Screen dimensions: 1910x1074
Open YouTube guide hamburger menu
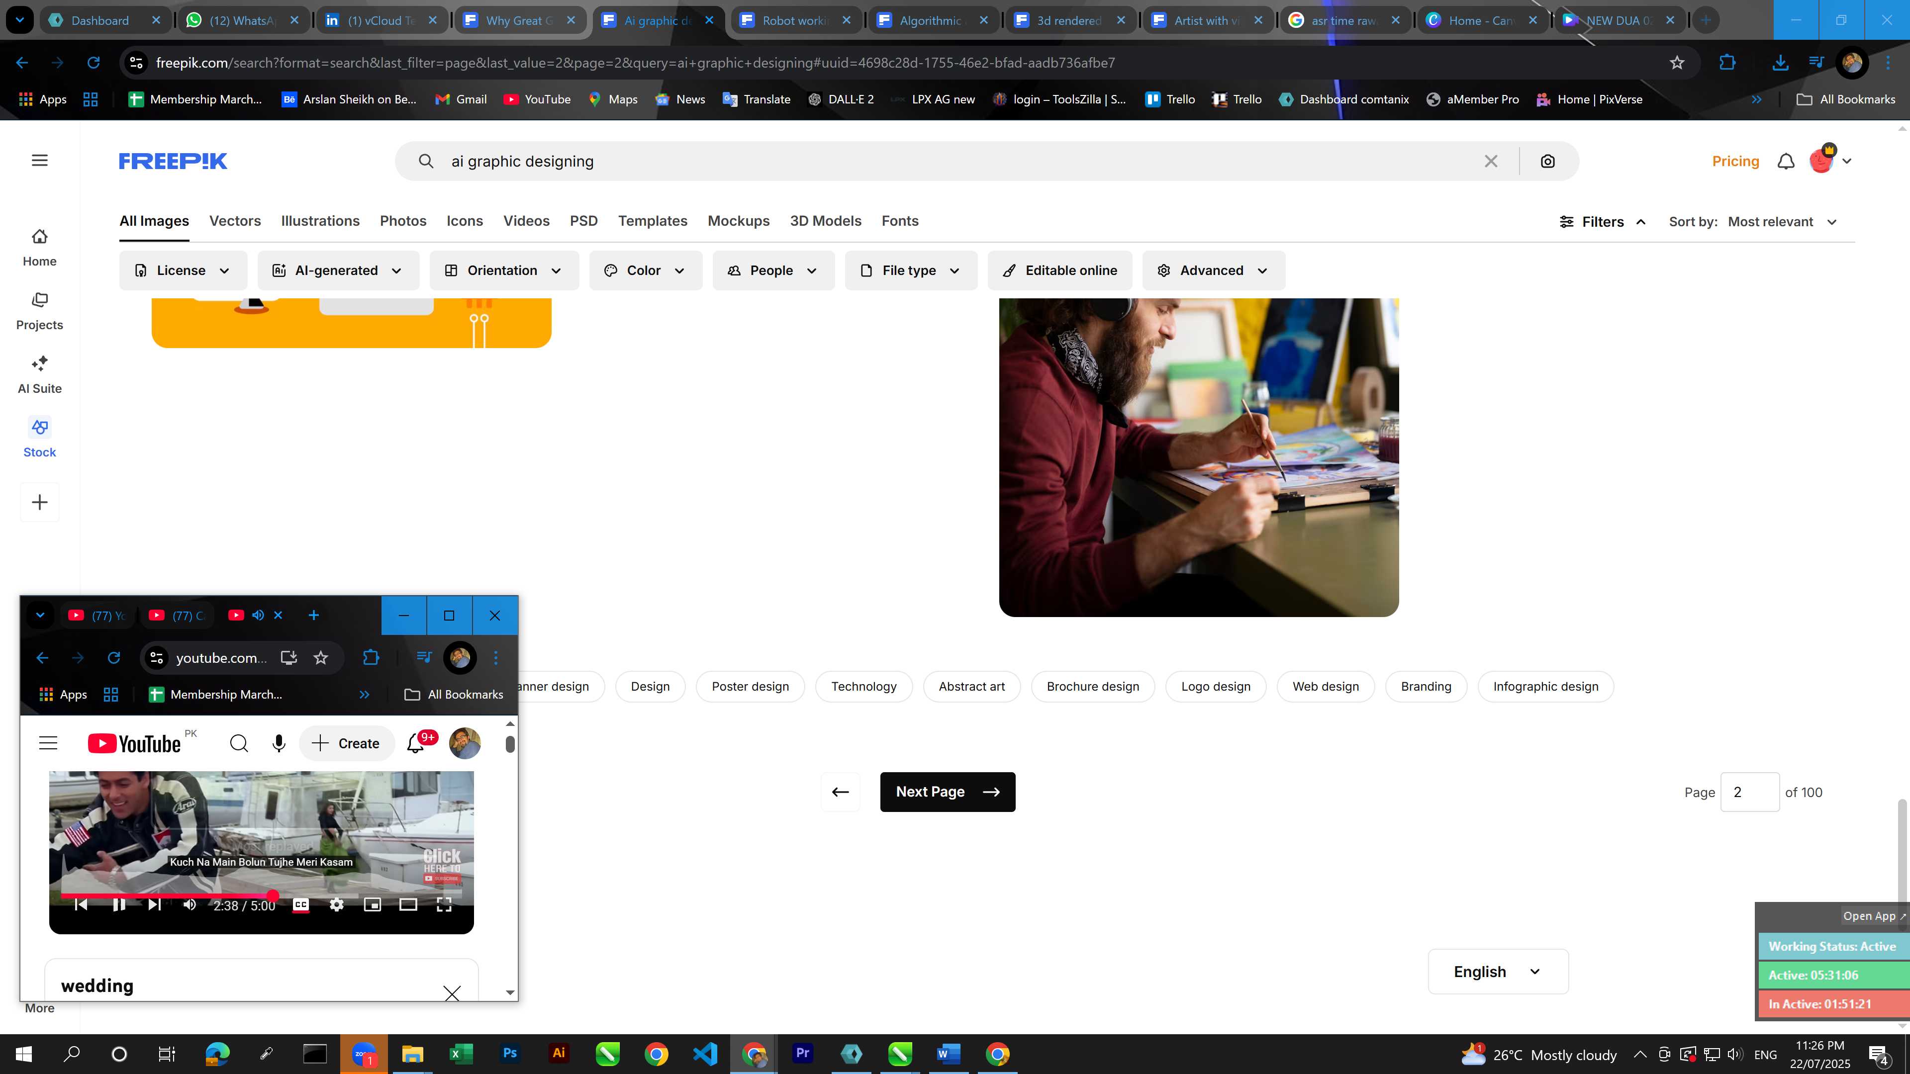48,743
